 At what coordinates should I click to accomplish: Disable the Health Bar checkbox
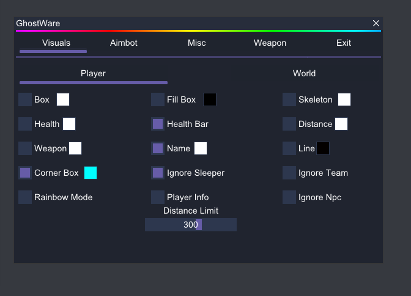click(x=158, y=124)
